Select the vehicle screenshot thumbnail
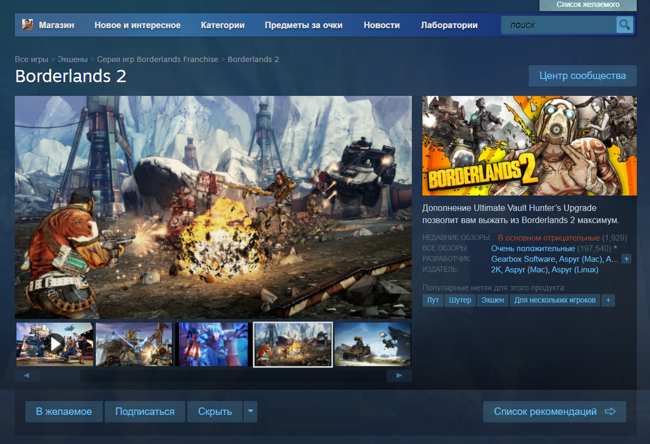The width and height of the screenshot is (650, 444). point(372,344)
